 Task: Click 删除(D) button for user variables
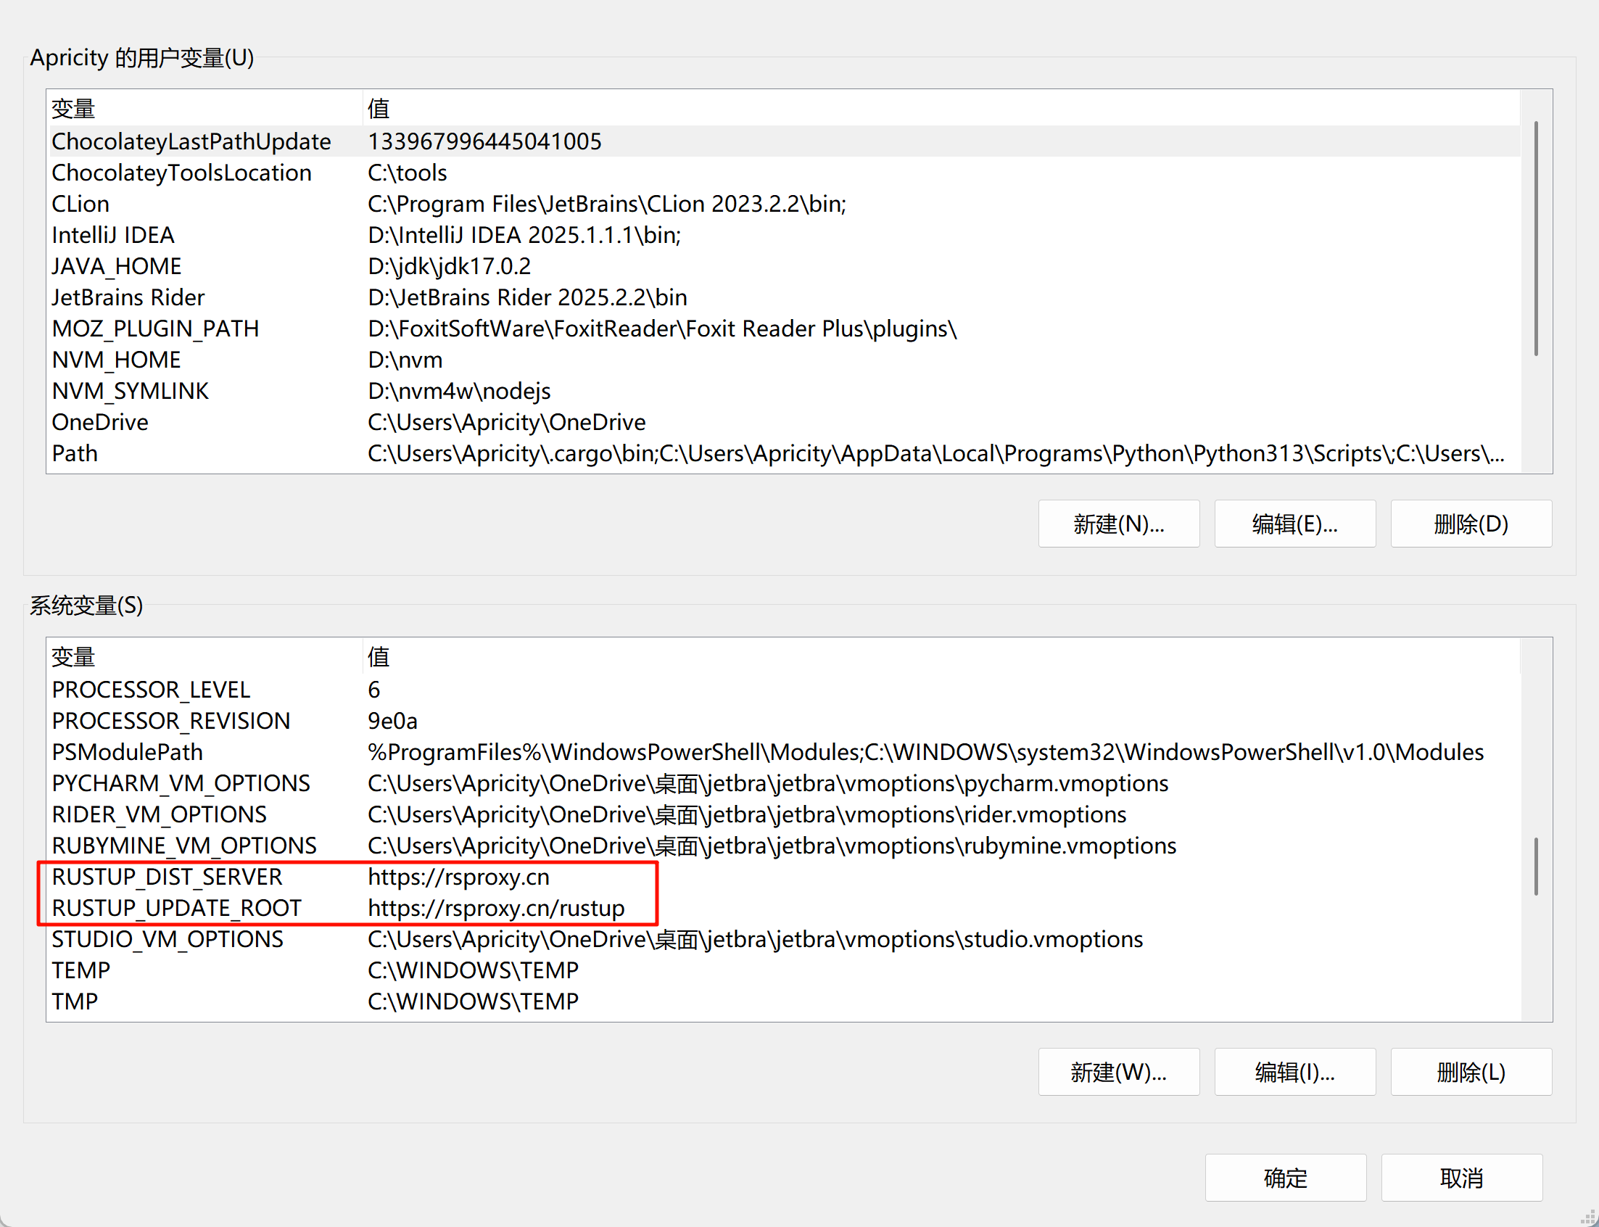pyautogui.click(x=1471, y=524)
